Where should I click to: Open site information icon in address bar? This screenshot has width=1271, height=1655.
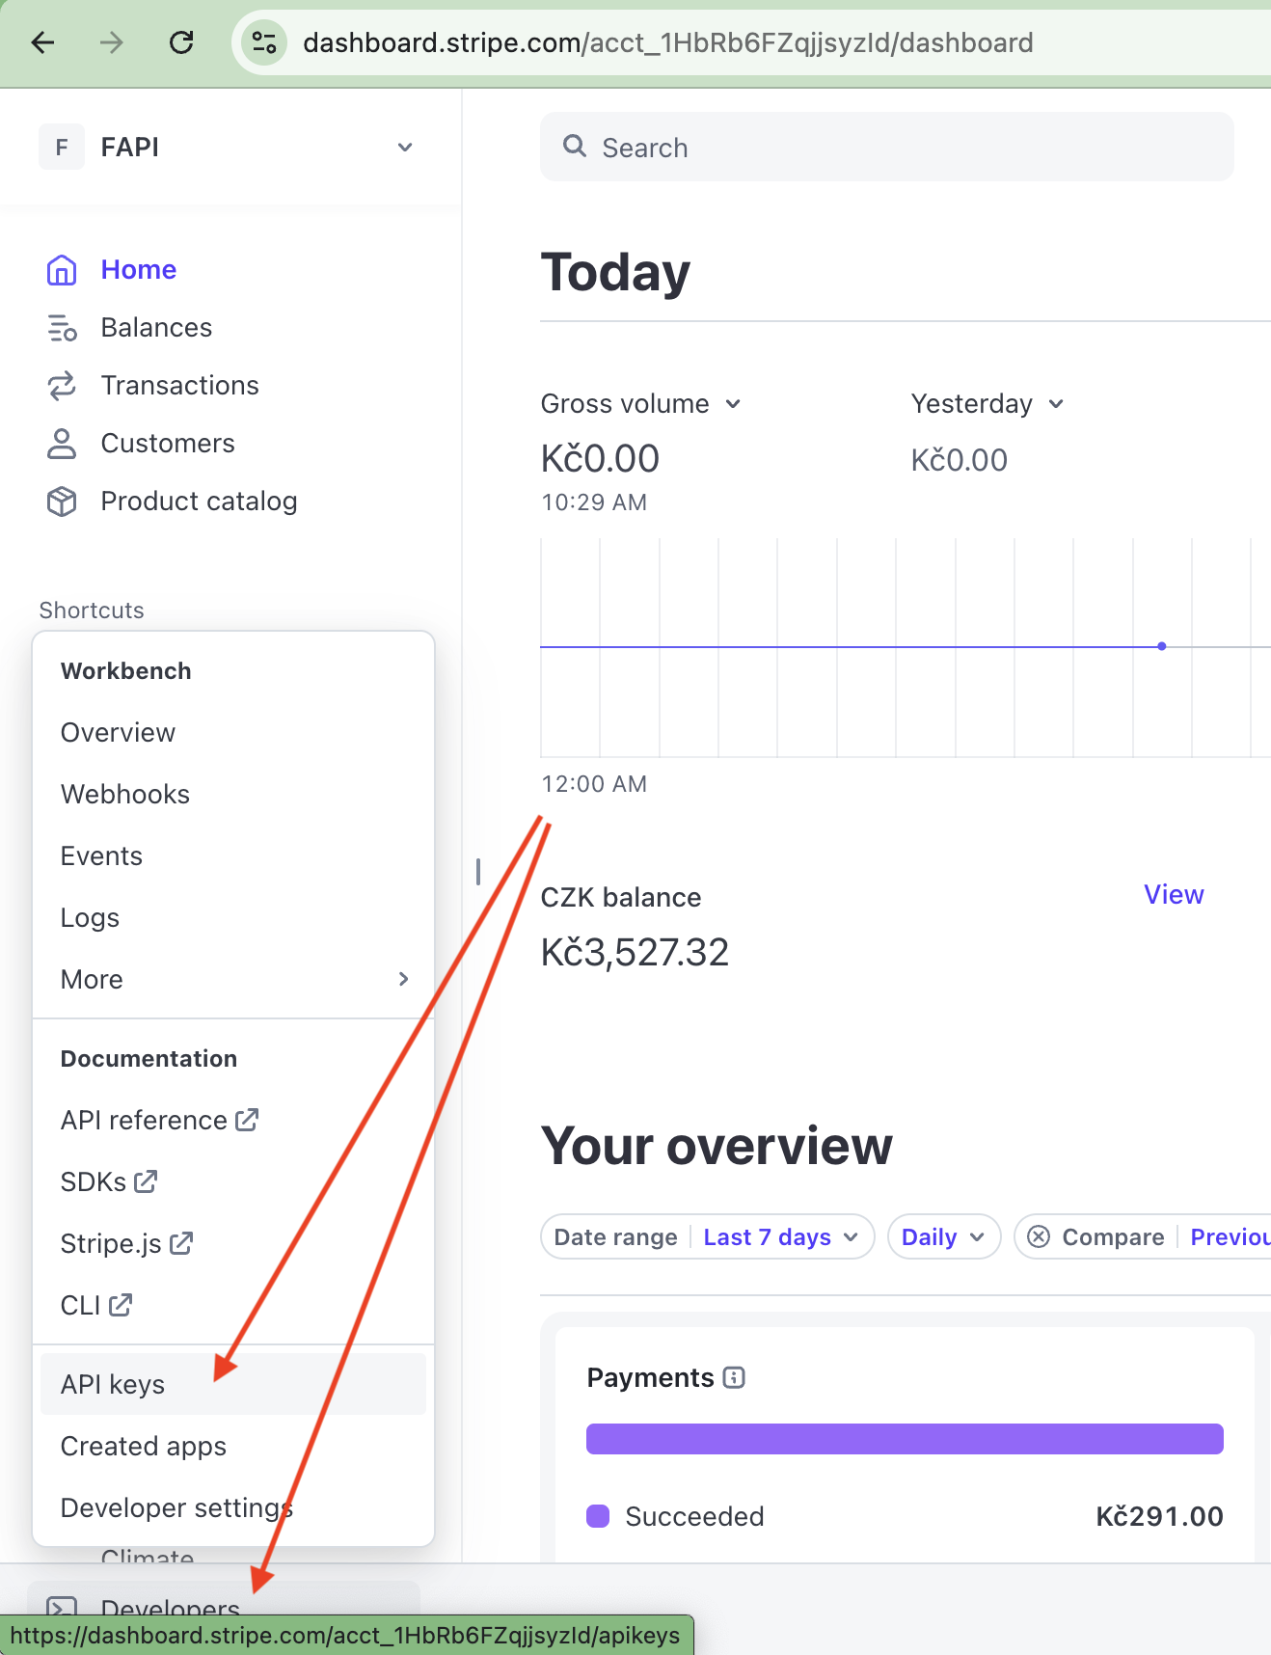[264, 42]
